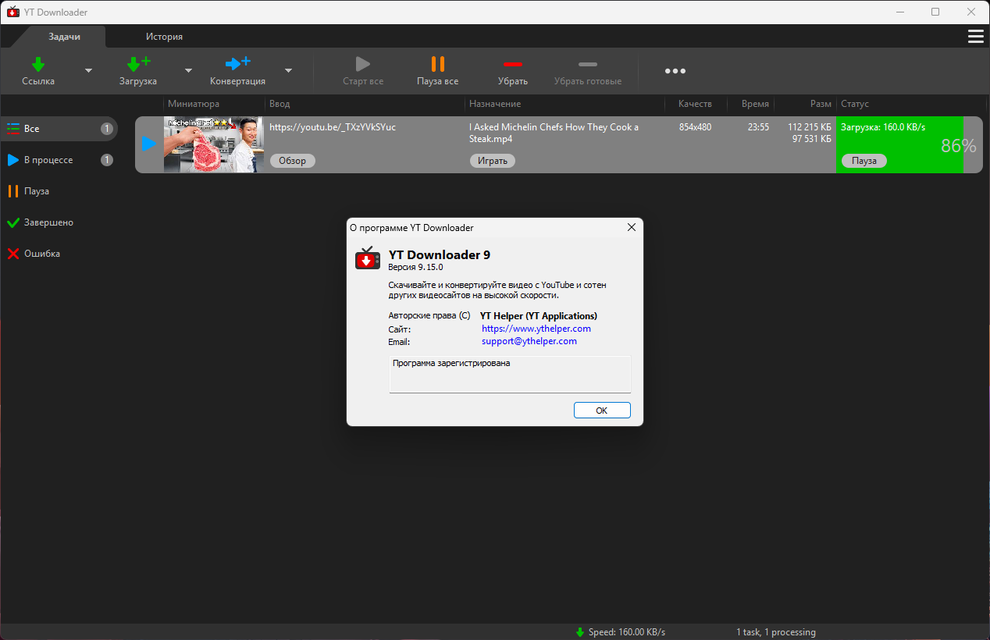Click the red Убрать icon

pos(513,64)
